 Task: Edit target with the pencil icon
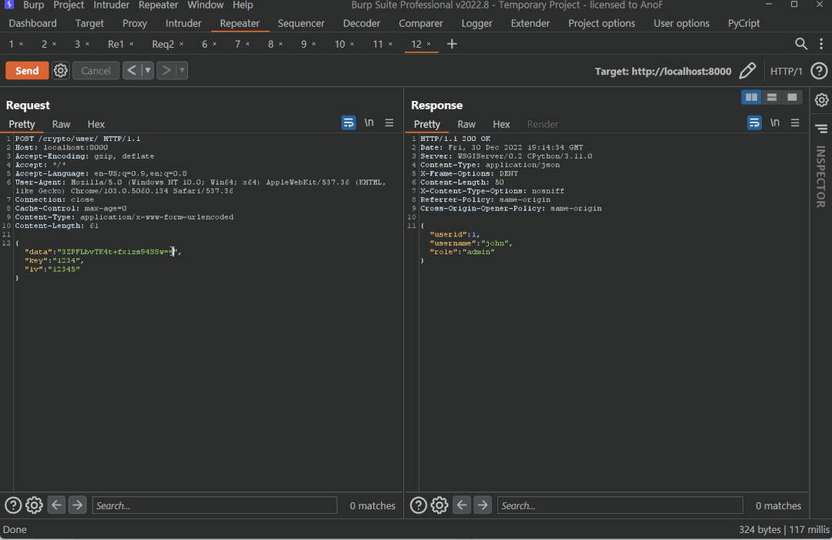pyautogui.click(x=747, y=70)
